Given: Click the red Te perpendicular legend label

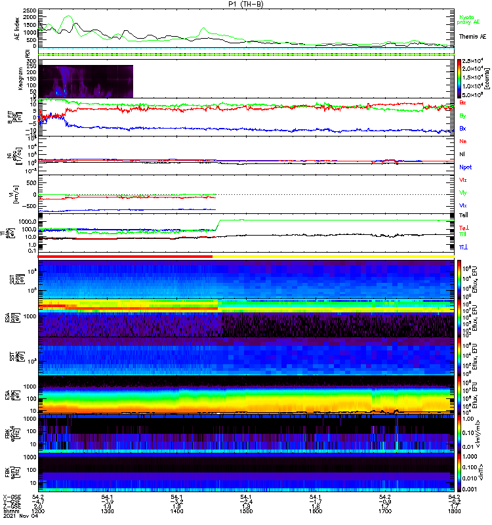Looking at the screenshot, I should click(464, 228).
